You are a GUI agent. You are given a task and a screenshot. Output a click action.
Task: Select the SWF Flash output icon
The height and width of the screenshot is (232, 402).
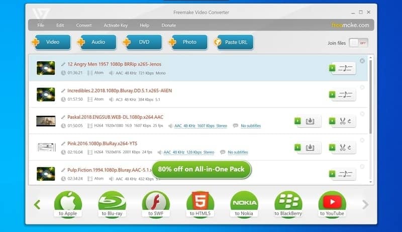(156, 204)
